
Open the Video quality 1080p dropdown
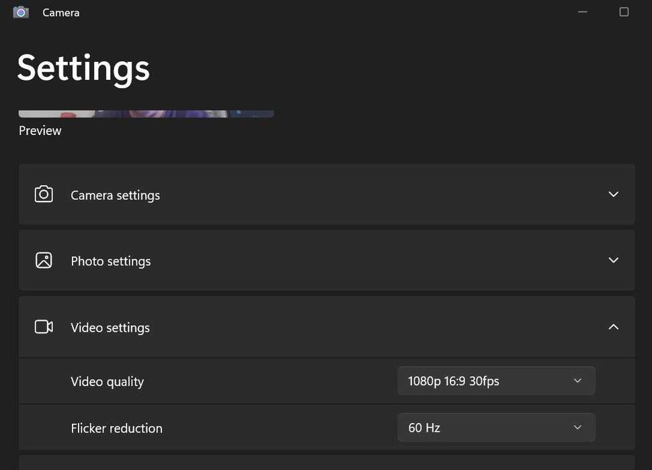pyautogui.click(x=496, y=381)
